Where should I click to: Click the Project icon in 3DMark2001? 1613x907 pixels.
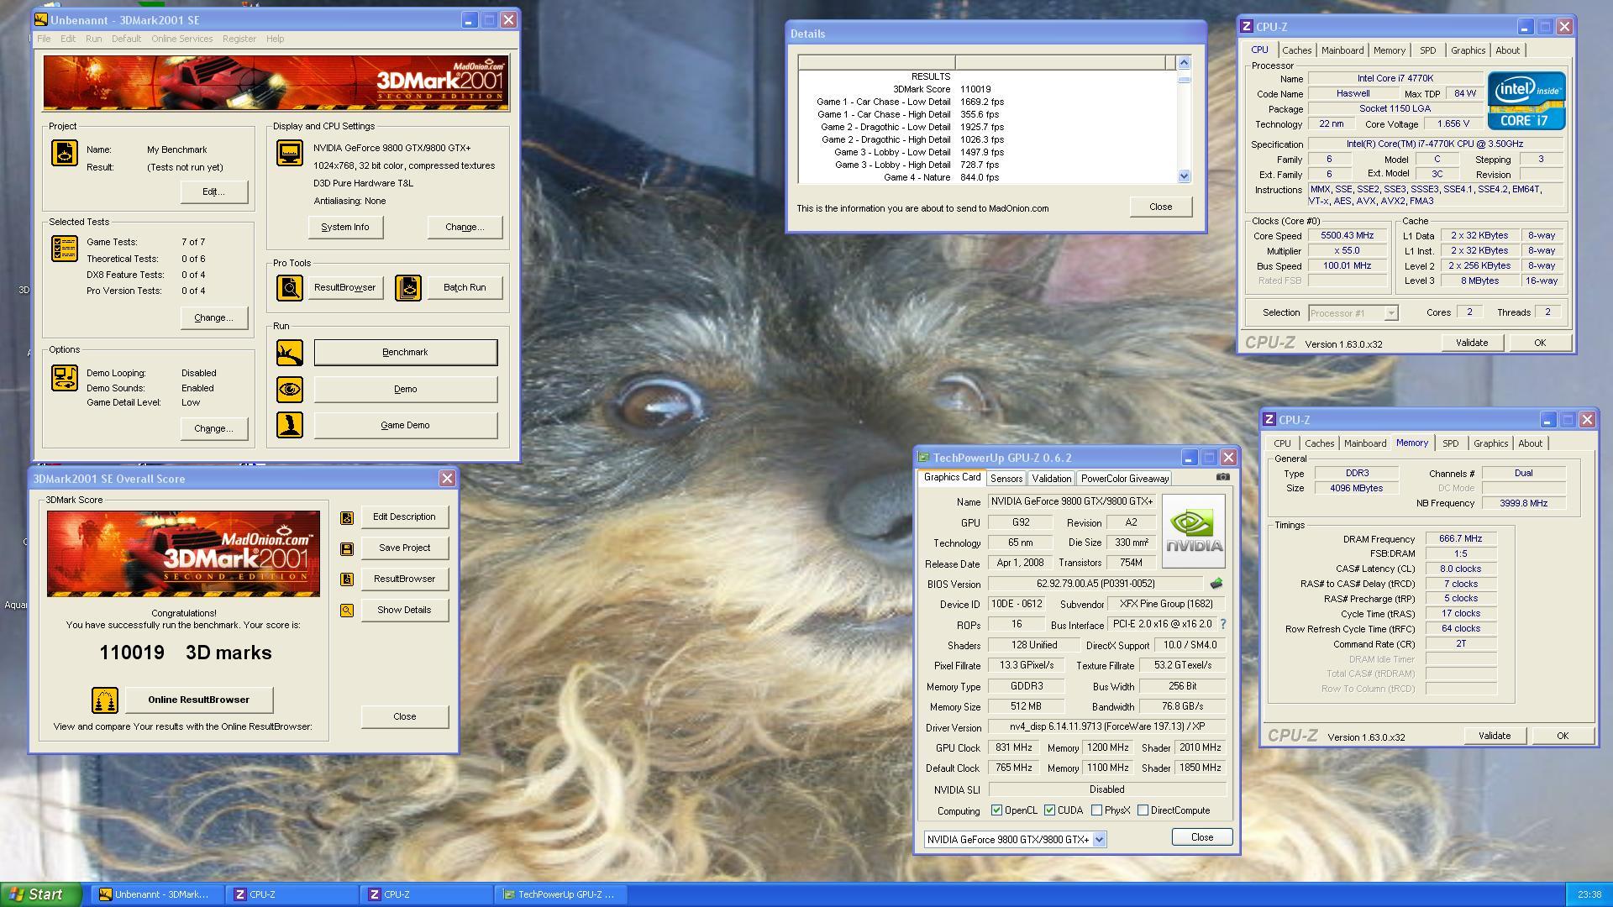(65, 153)
